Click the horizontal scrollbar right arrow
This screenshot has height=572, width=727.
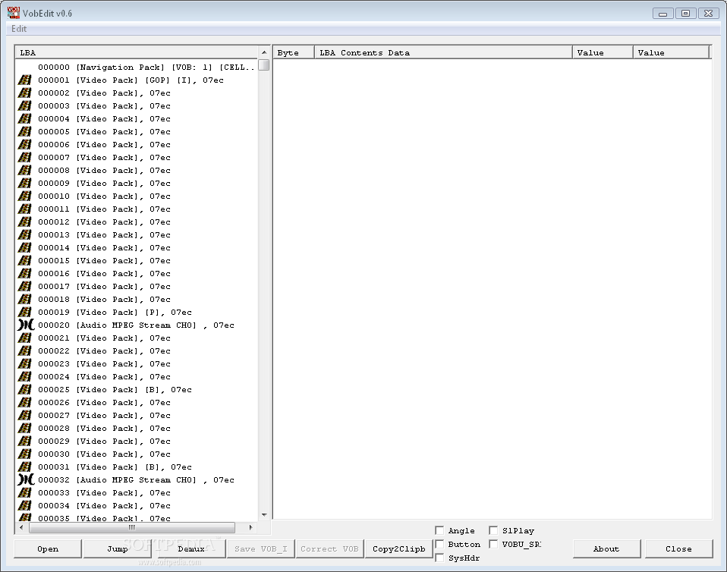click(251, 527)
